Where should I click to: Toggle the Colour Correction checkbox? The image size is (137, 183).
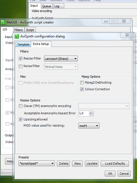click(82, 89)
